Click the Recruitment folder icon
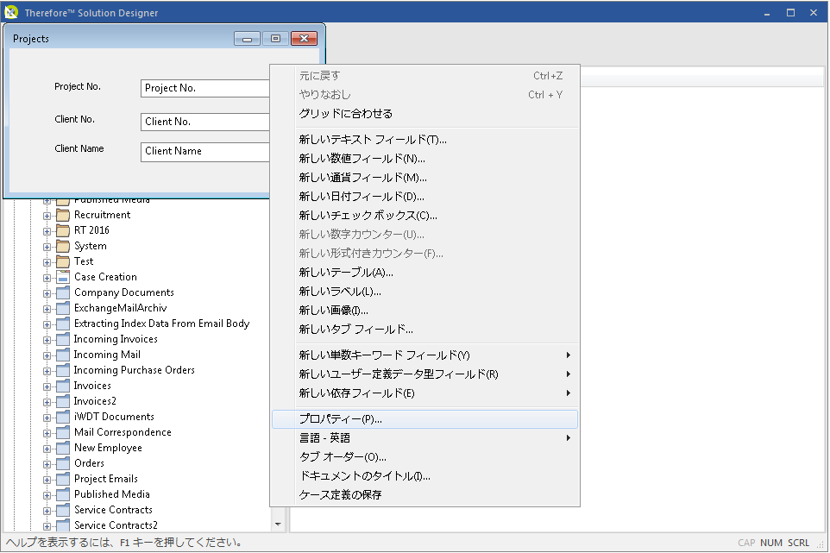The image size is (830, 553). 63,216
